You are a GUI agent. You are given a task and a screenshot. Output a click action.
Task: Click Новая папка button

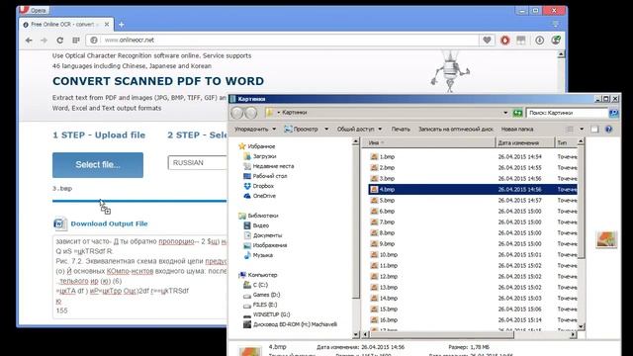517,130
